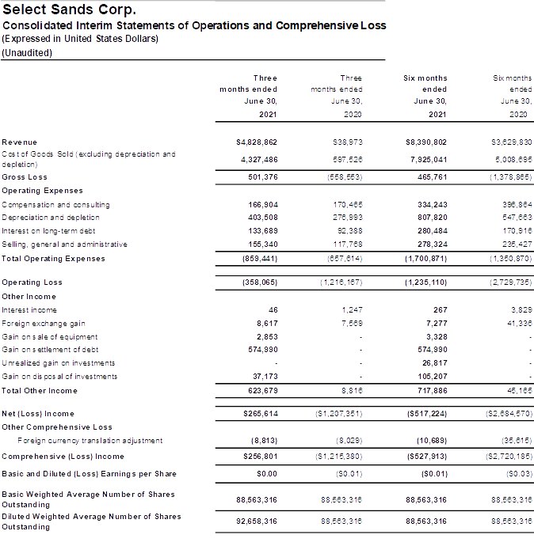Image resolution: width=534 pixels, height=546 pixels.
Task: Select unrealized gain value 26,817
Action: point(435,363)
